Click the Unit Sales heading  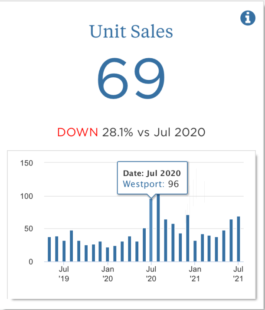131,32
